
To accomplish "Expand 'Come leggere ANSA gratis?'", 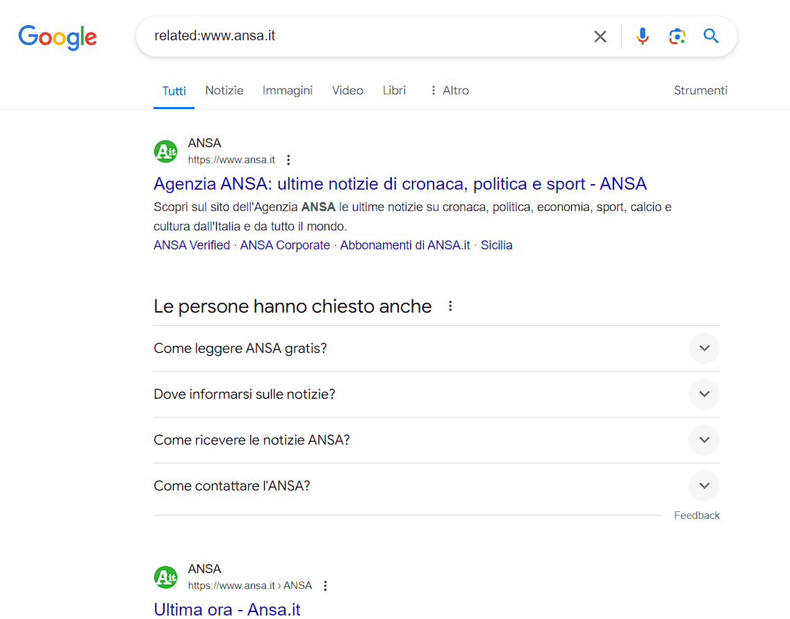I will coord(704,348).
